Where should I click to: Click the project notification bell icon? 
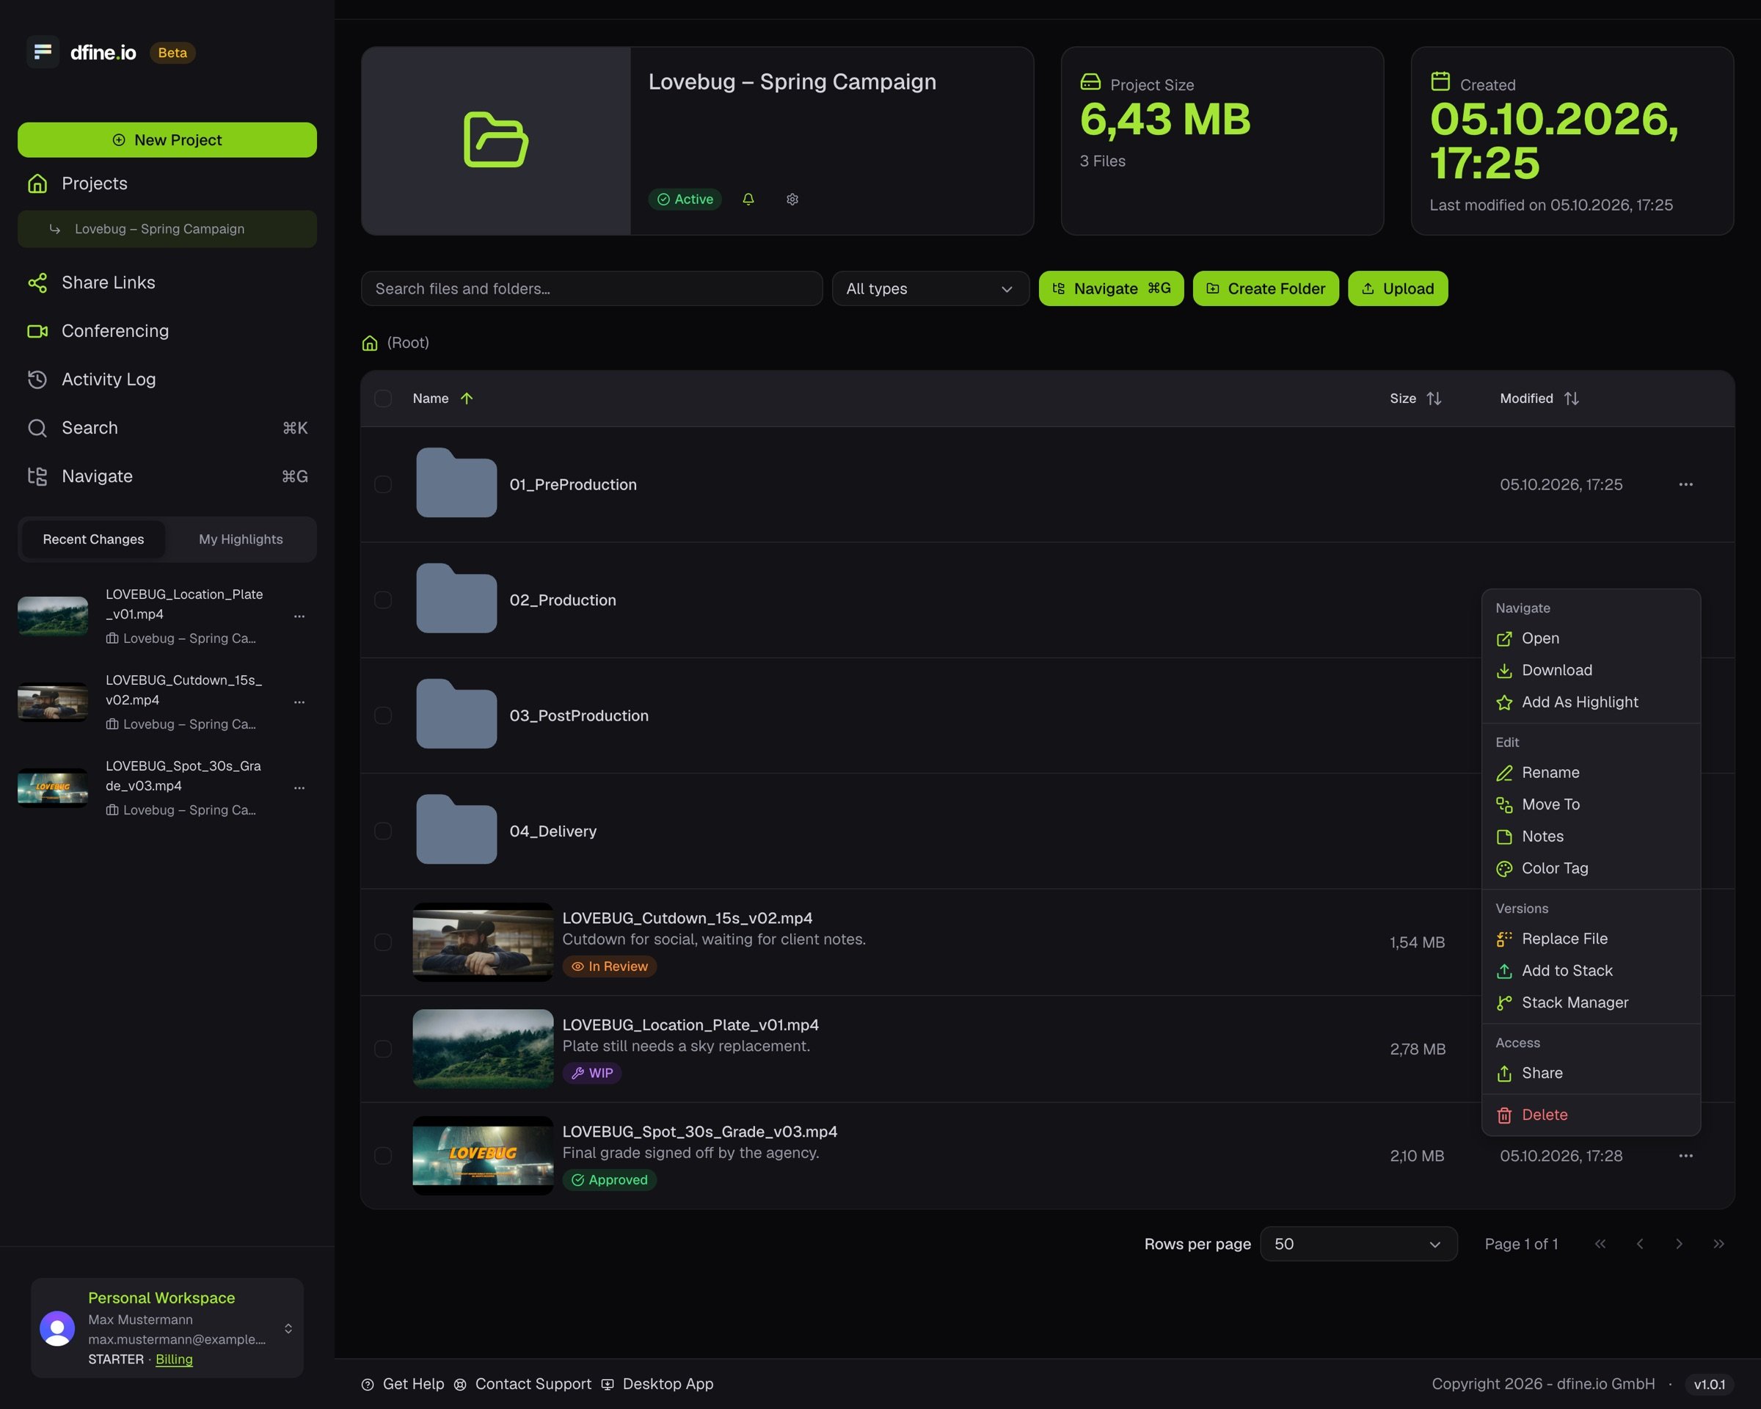point(748,200)
